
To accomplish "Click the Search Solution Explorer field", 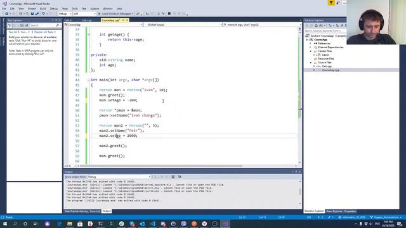I will tap(325, 31).
